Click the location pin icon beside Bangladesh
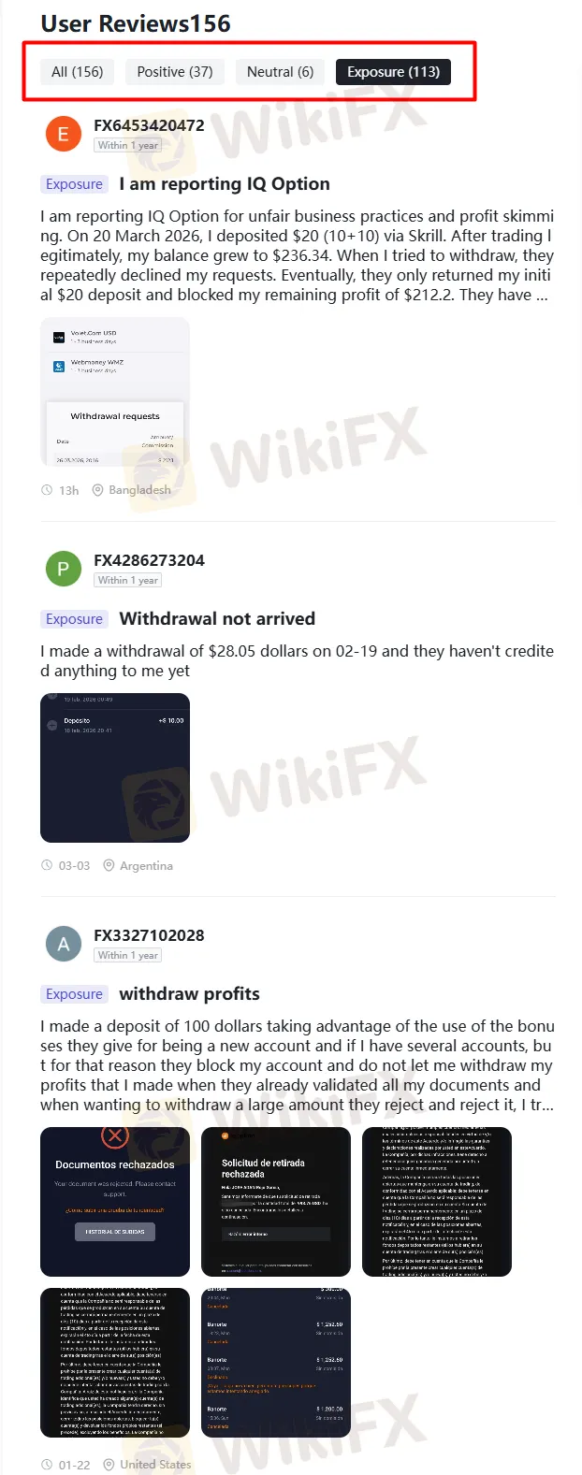Screen dimensions: 582x1475 [97, 490]
